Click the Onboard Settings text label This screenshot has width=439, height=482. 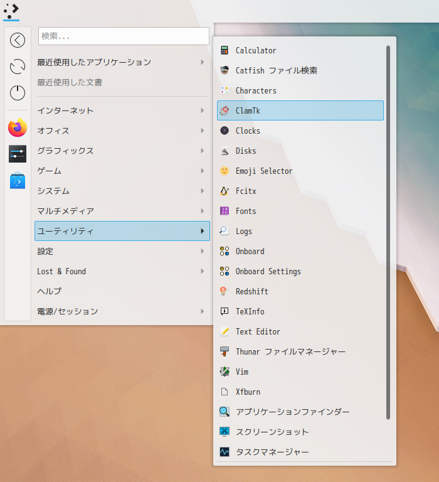(x=268, y=271)
